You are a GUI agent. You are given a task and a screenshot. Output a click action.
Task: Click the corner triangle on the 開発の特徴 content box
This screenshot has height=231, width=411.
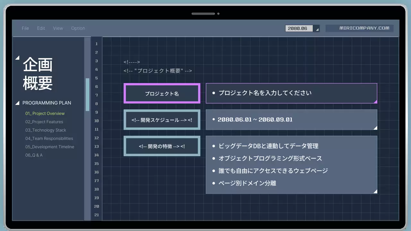click(x=375, y=191)
